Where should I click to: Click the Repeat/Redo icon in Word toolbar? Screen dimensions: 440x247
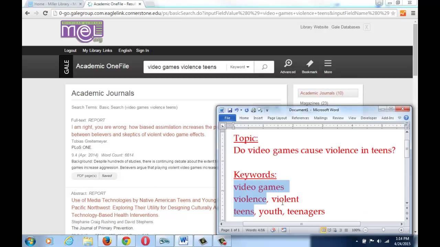246,110
